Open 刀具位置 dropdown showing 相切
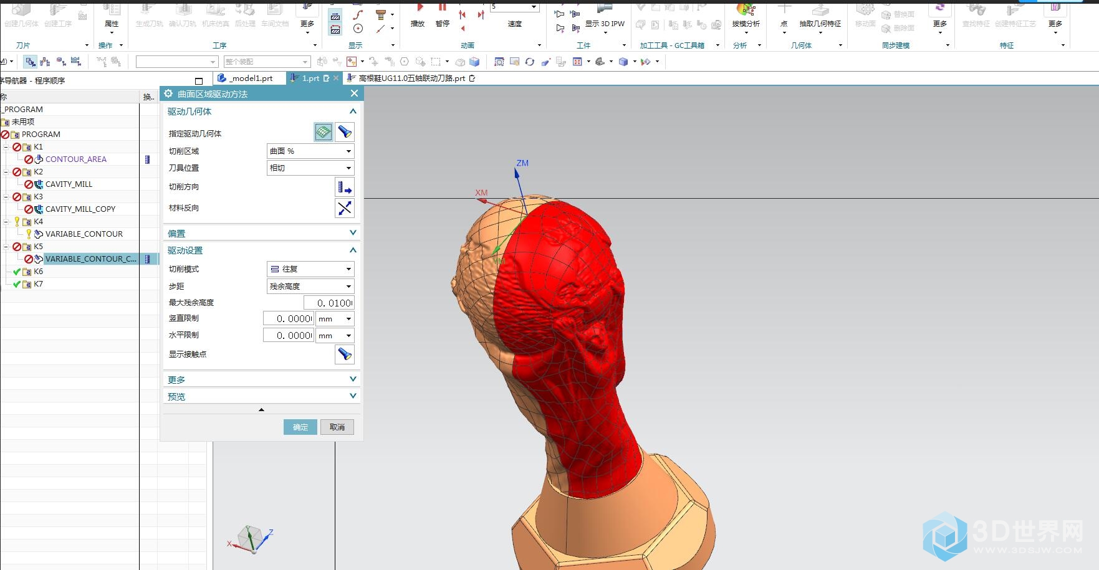Image resolution: width=1099 pixels, height=570 pixels. [x=310, y=168]
